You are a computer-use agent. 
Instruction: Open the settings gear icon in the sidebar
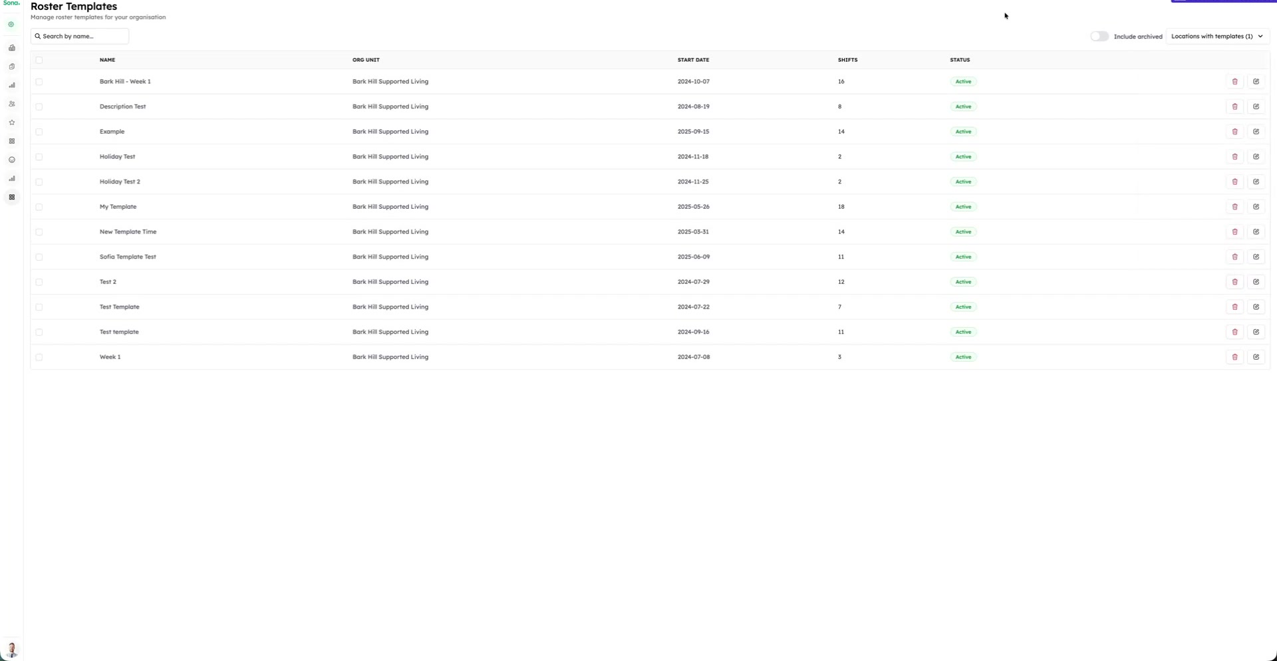pos(11,25)
